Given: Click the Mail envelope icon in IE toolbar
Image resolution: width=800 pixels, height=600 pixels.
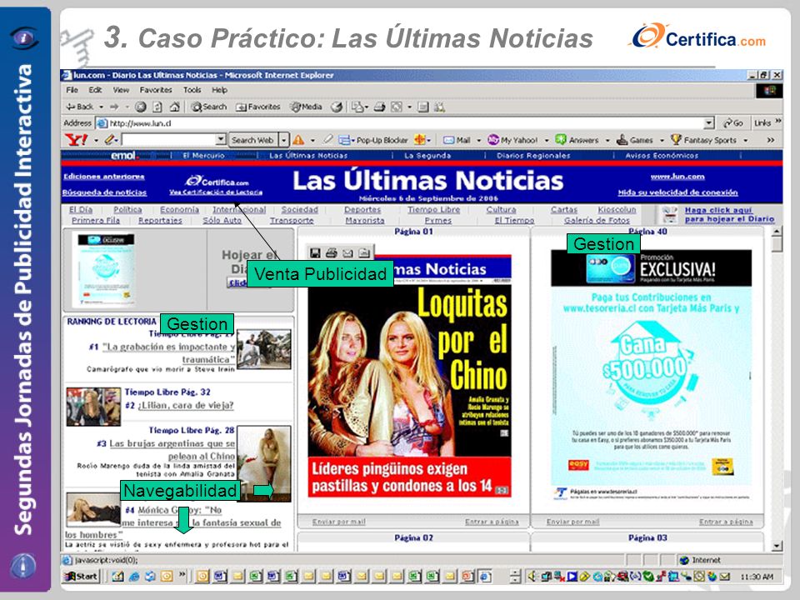Looking at the screenshot, I should [x=358, y=107].
